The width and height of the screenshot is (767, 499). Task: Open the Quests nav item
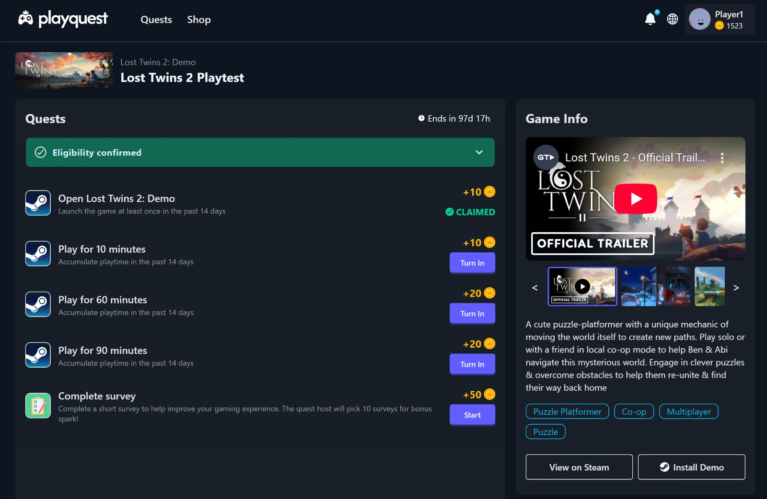156,20
